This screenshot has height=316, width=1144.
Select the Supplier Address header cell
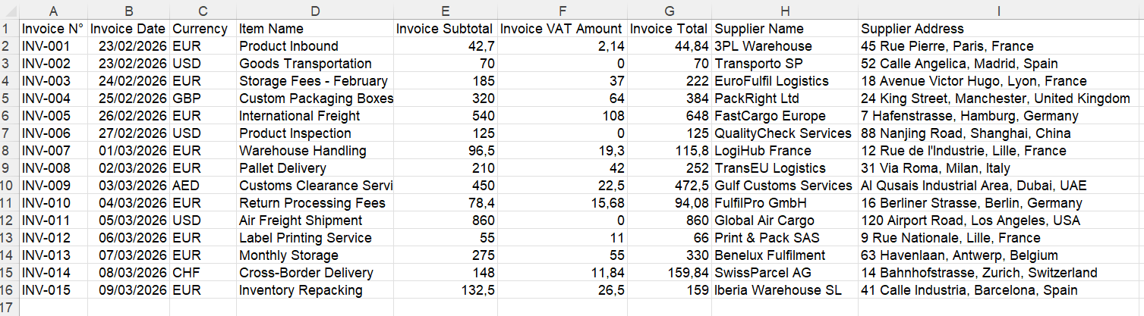[1001, 29]
